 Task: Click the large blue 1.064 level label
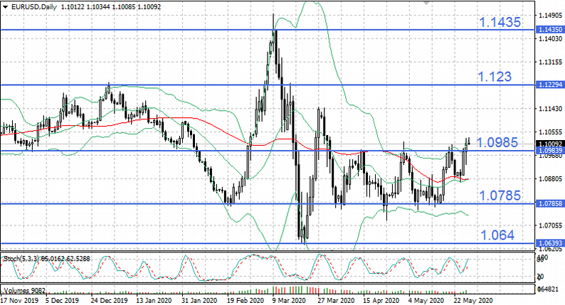(497, 235)
